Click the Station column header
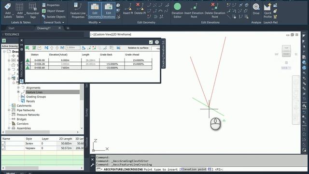This screenshot has height=174, width=309. [x=35, y=55]
